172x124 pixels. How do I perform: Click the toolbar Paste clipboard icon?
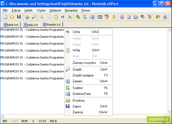(56, 17)
